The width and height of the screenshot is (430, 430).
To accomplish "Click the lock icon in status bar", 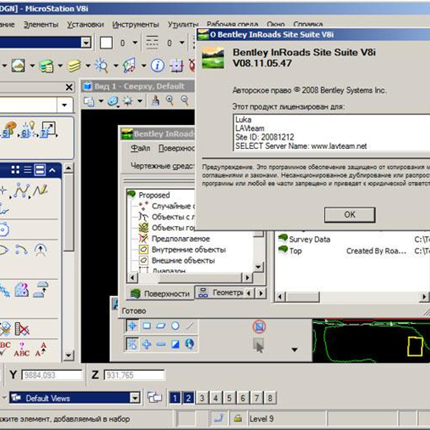I will [x=238, y=418].
